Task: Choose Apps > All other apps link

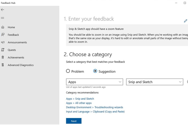Action: tap(79, 103)
